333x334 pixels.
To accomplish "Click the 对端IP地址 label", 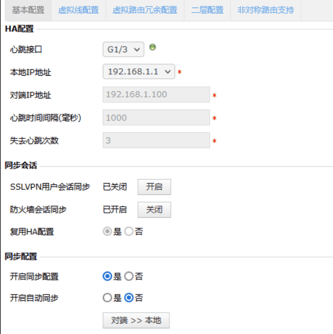I will (30, 95).
